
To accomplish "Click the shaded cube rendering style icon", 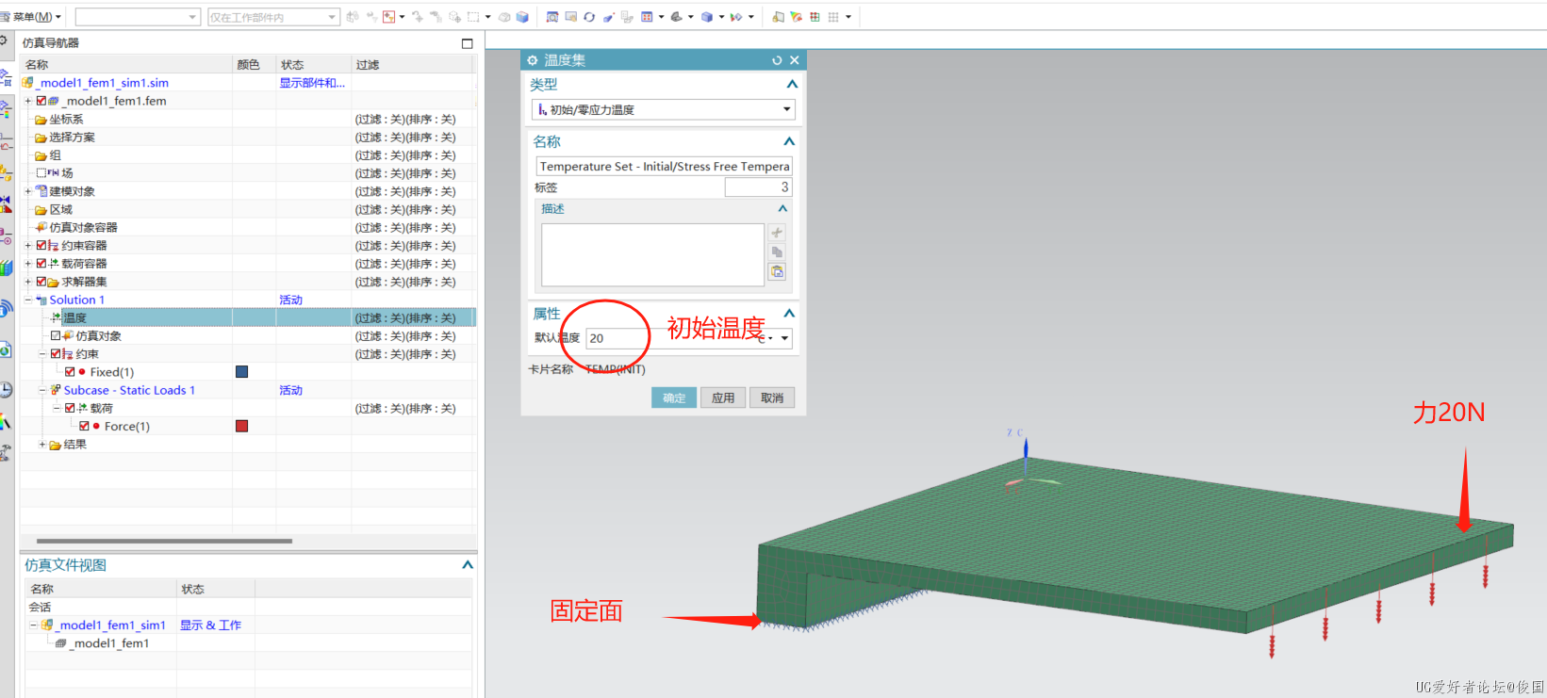I will (x=707, y=17).
